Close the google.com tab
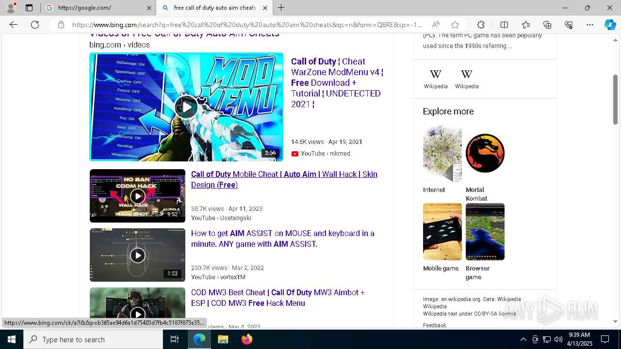Viewport: 621px width, 349px height. click(x=149, y=8)
